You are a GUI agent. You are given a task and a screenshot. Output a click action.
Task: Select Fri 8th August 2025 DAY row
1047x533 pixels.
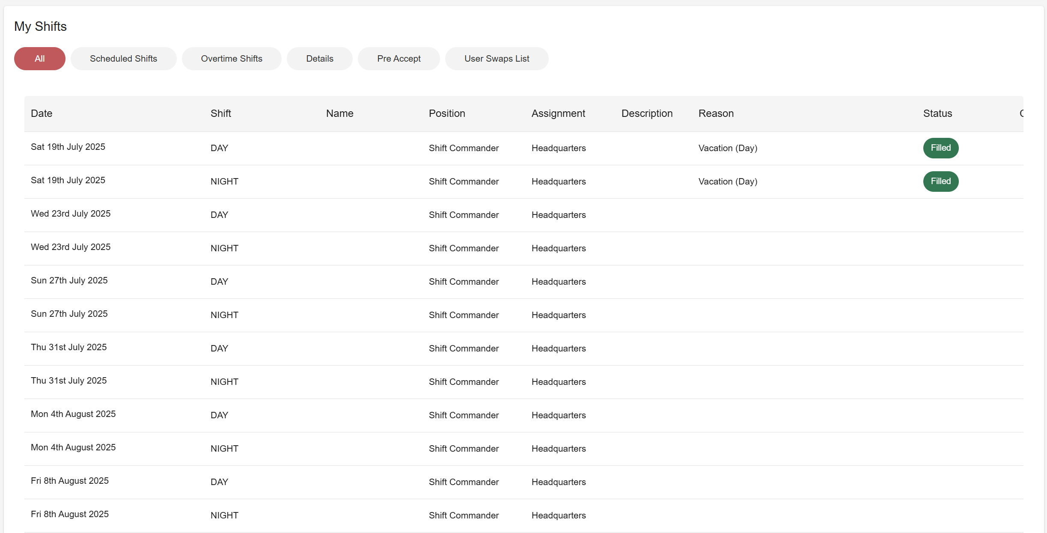[70, 481]
